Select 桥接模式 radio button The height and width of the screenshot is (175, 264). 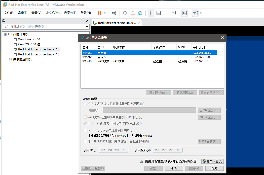(85, 104)
